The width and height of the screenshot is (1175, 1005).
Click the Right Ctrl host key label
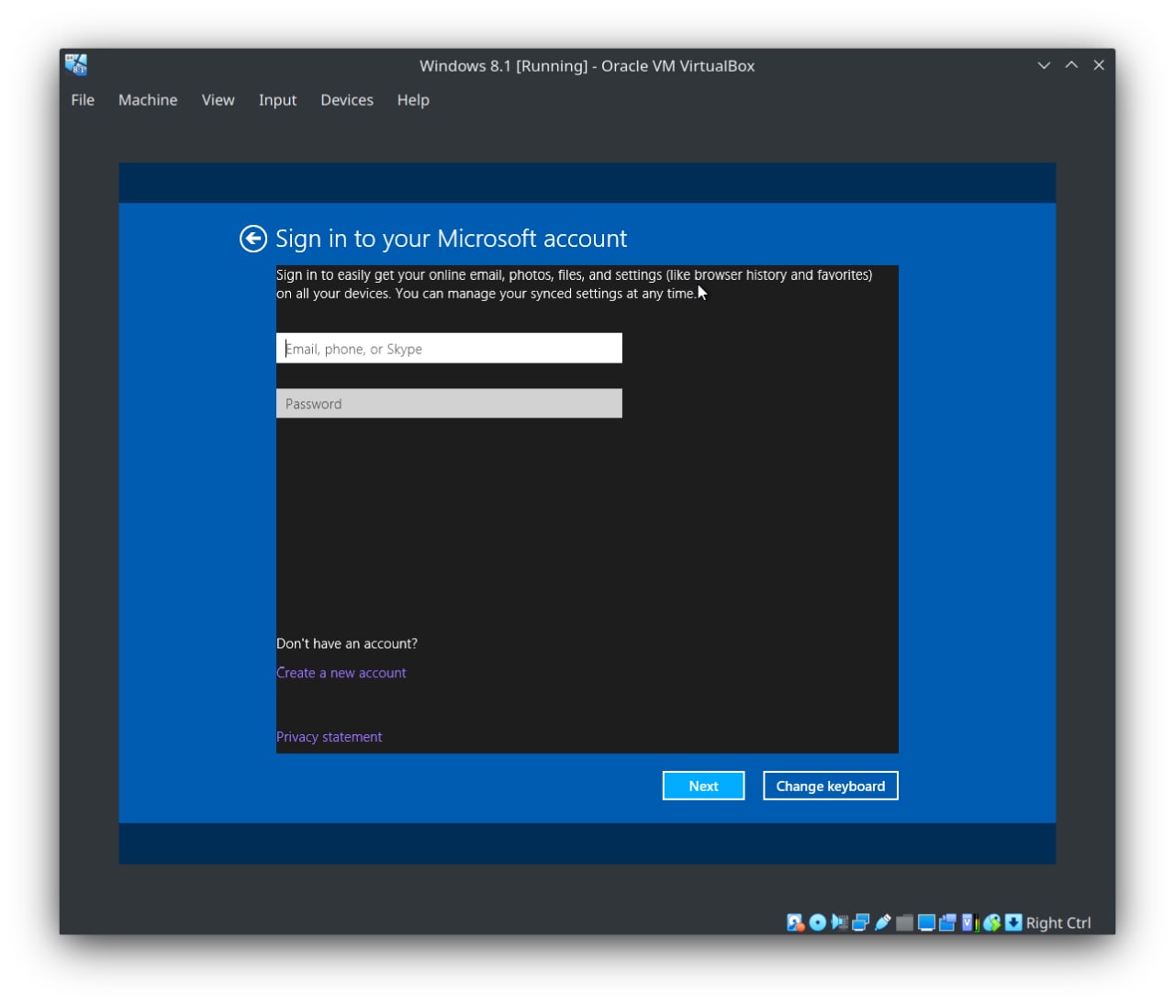coord(1058,922)
